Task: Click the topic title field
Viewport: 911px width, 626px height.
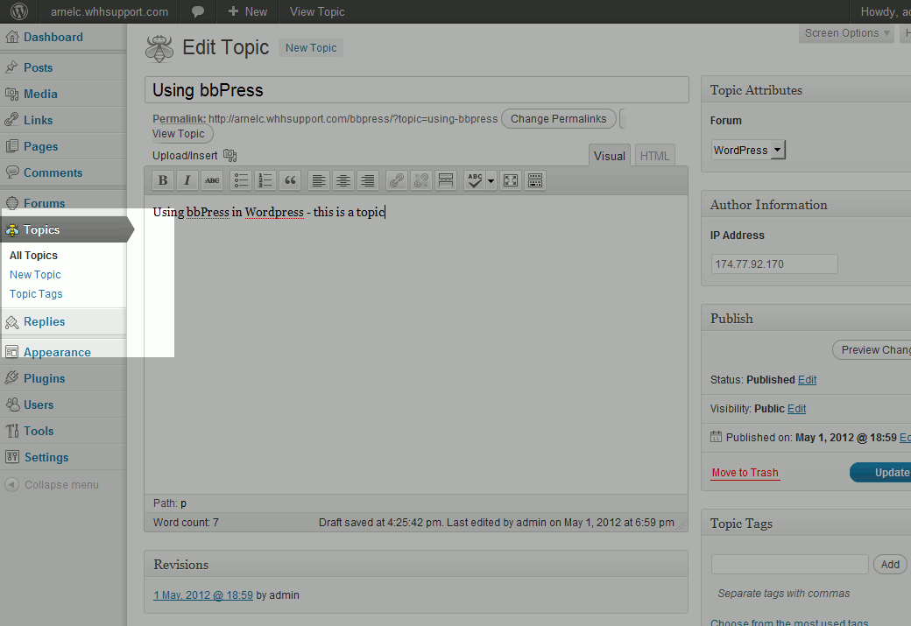Action: (x=416, y=90)
